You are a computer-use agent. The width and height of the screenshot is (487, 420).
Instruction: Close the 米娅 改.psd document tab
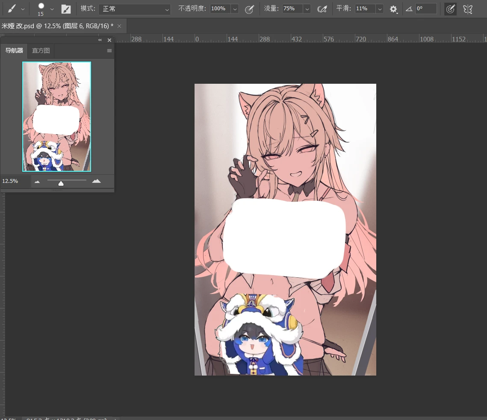(119, 26)
